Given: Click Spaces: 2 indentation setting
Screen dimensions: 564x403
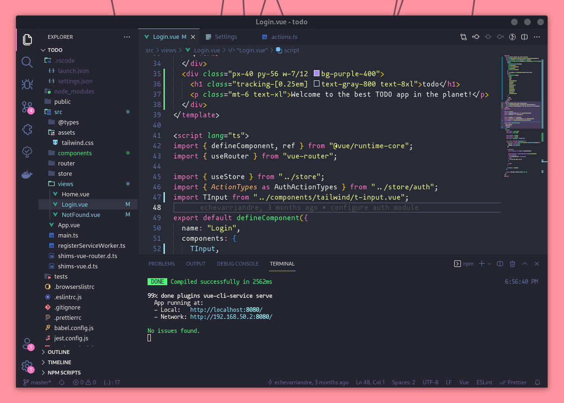Looking at the screenshot, I should [x=403, y=382].
